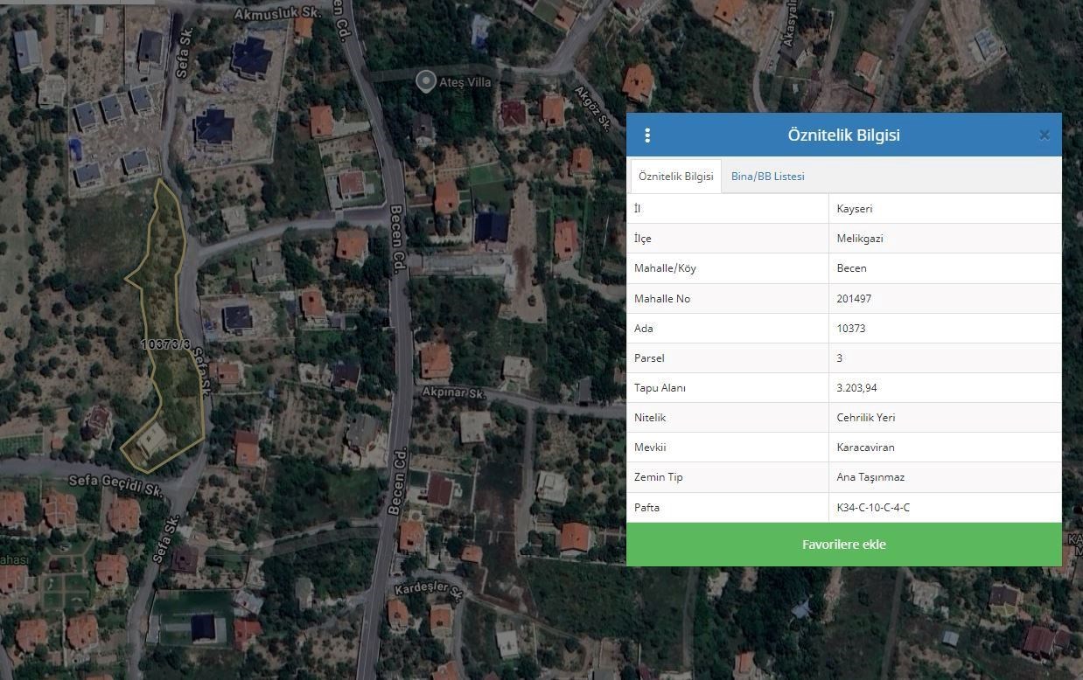Open the three-dot menu in the panel header
This screenshot has height=680, width=1083.
647,135
